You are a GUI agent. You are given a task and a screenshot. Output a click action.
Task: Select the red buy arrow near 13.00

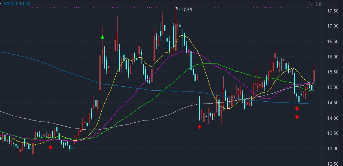50,148
